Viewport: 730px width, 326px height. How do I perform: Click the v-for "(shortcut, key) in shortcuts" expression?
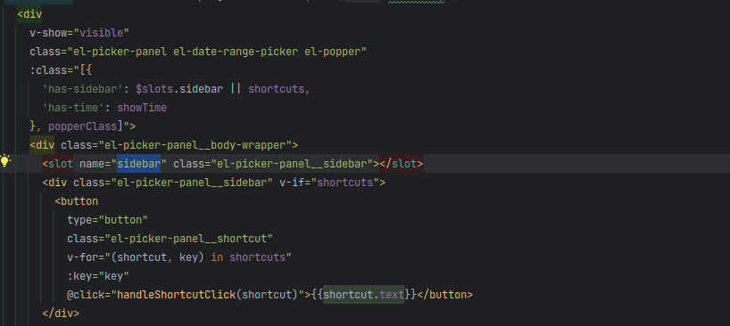coord(198,257)
